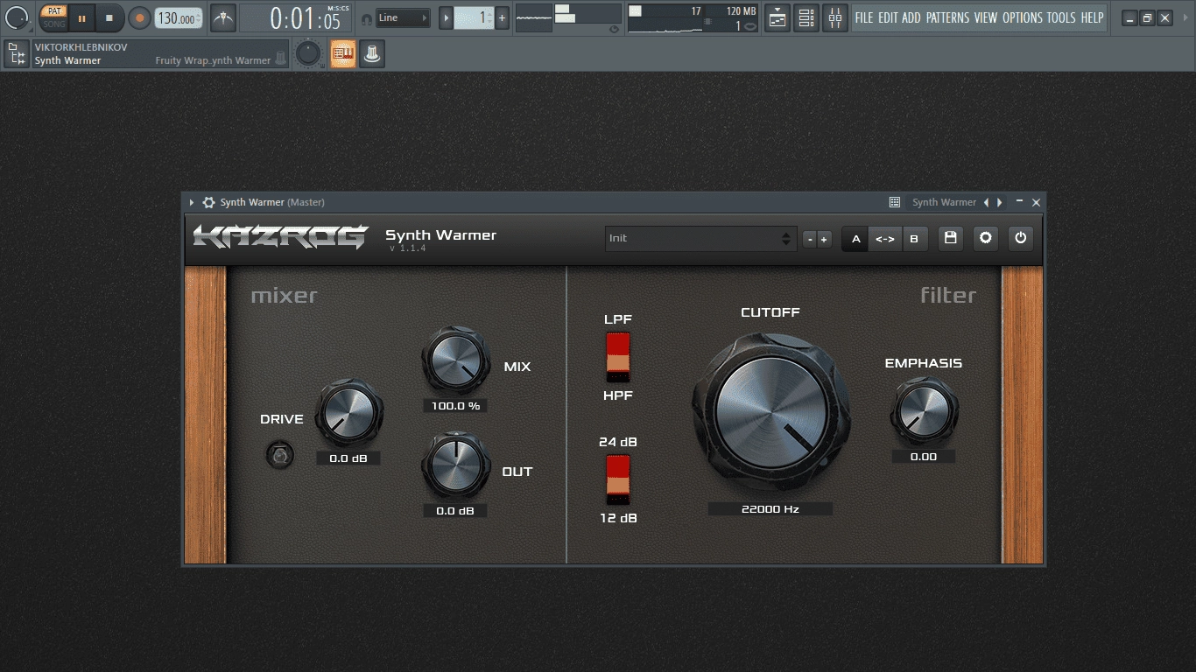Switch to PAT pattern mode
The width and height of the screenshot is (1196, 672).
(x=54, y=11)
